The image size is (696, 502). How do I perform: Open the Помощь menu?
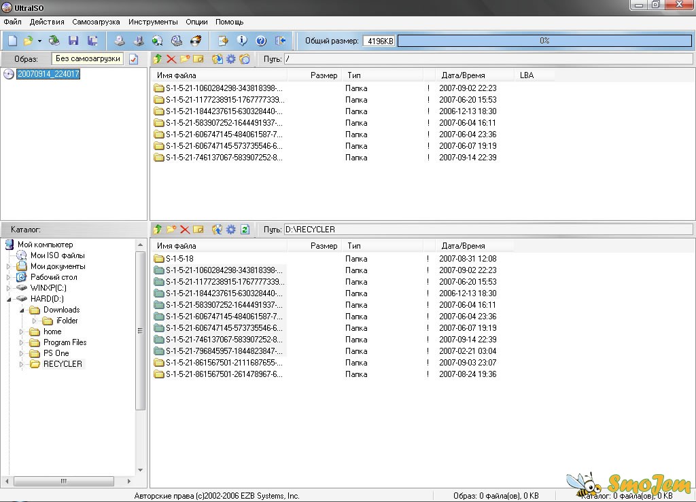click(x=230, y=22)
